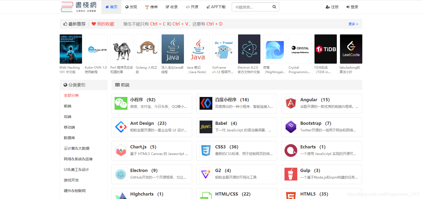
Task: Open Ant Design (23) category title
Action: coord(148,123)
